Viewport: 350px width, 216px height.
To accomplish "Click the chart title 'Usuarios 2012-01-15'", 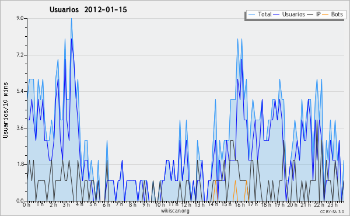I will [88, 9].
